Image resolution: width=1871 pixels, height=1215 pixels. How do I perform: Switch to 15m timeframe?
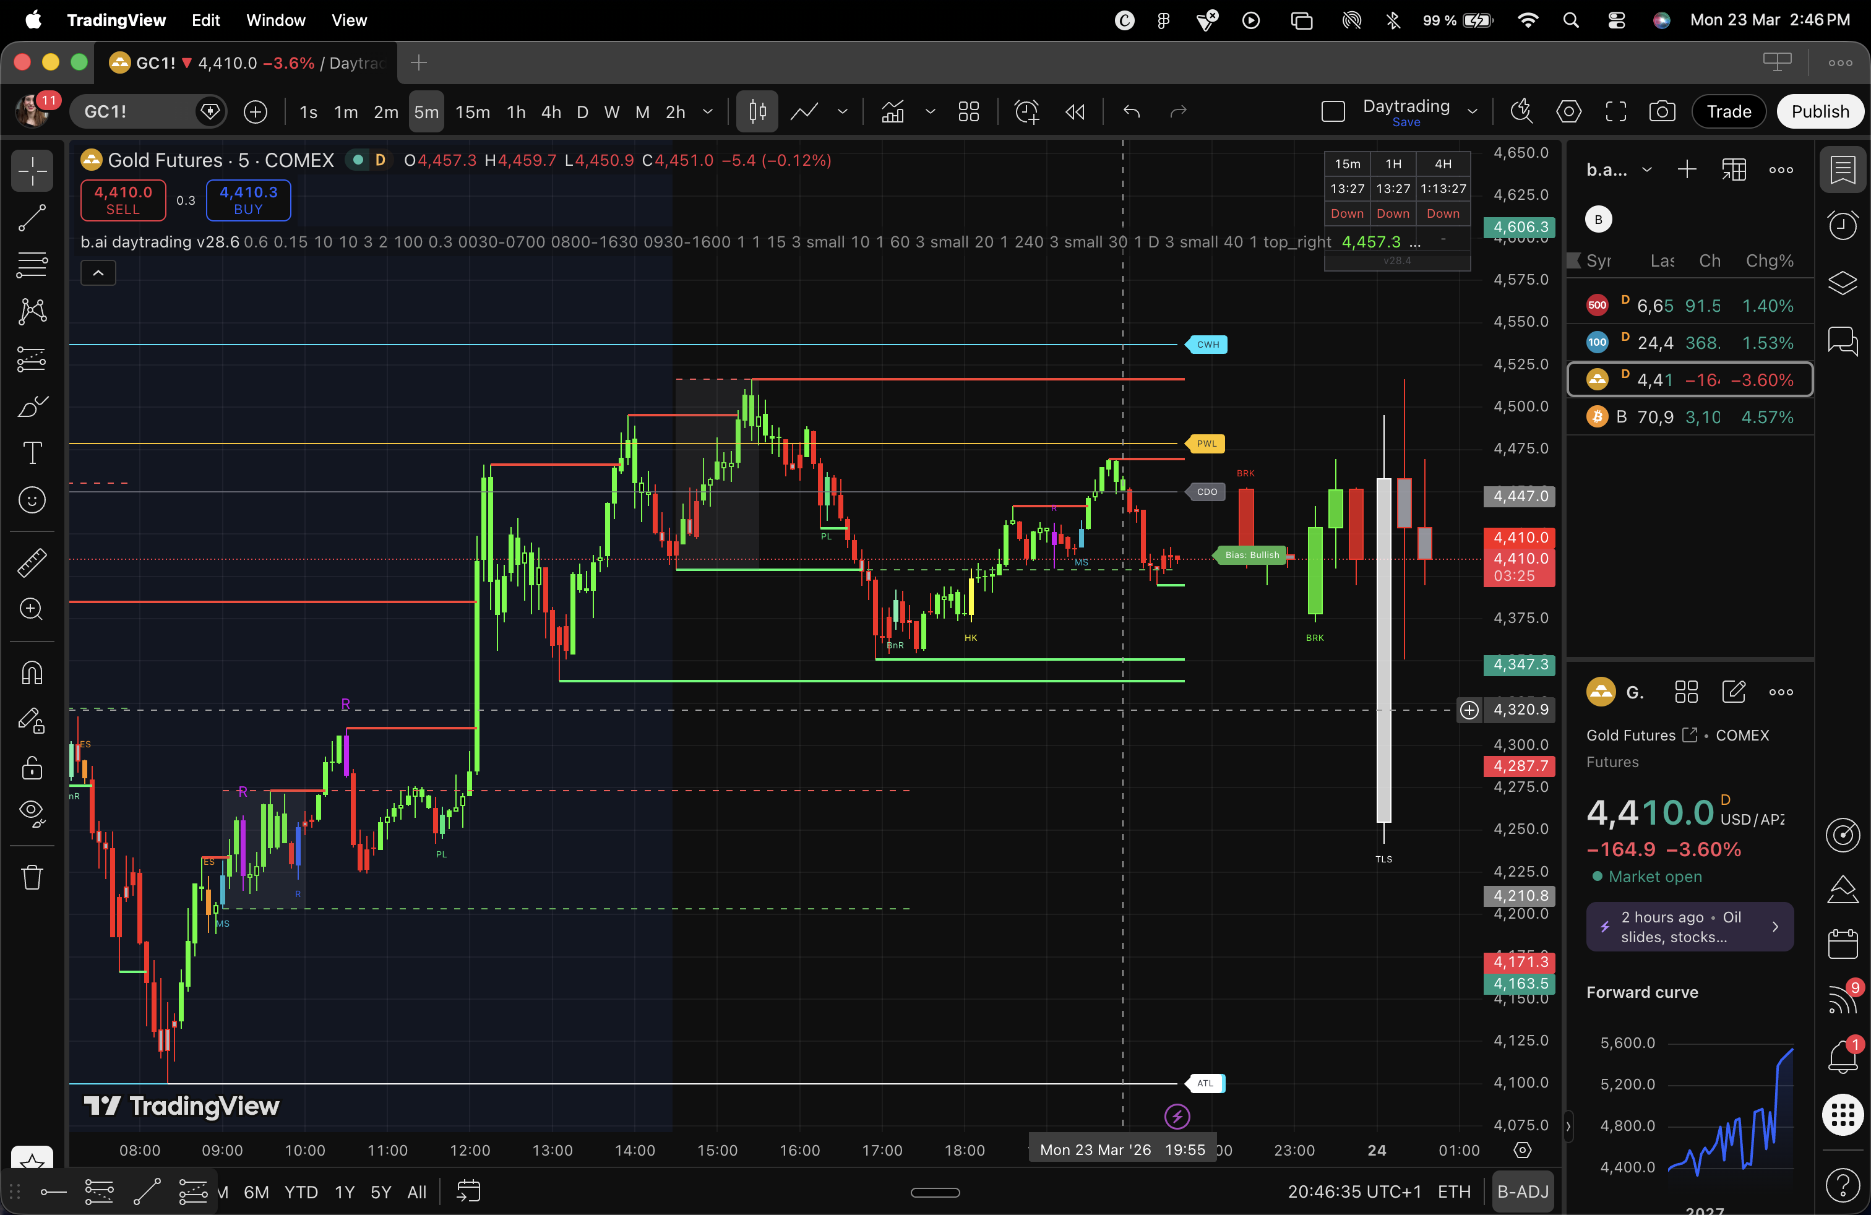[473, 111]
